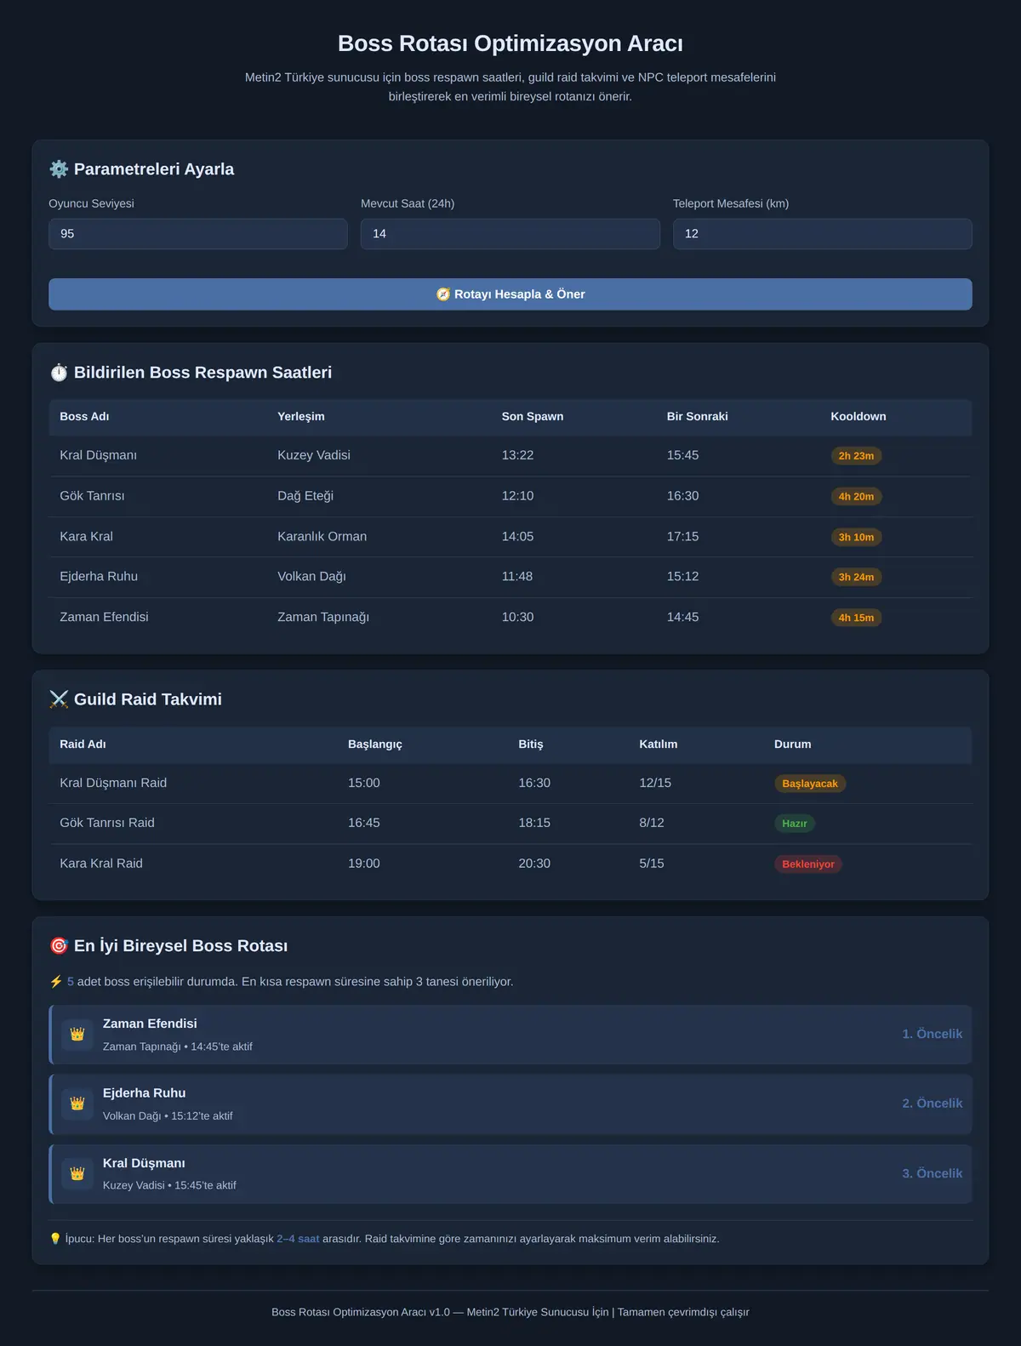Click the Başlayacak status badge

[810, 784]
